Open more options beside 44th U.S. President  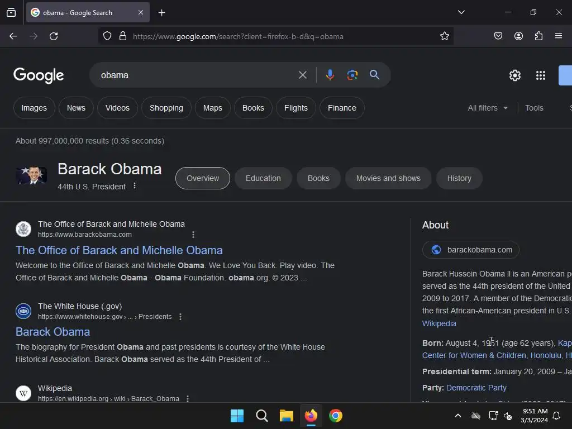[x=135, y=186]
